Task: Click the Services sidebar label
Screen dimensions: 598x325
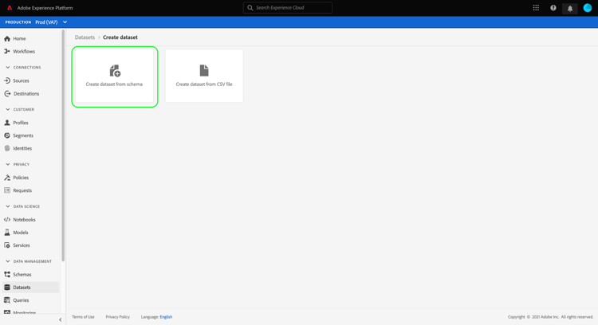Action: (x=22, y=245)
